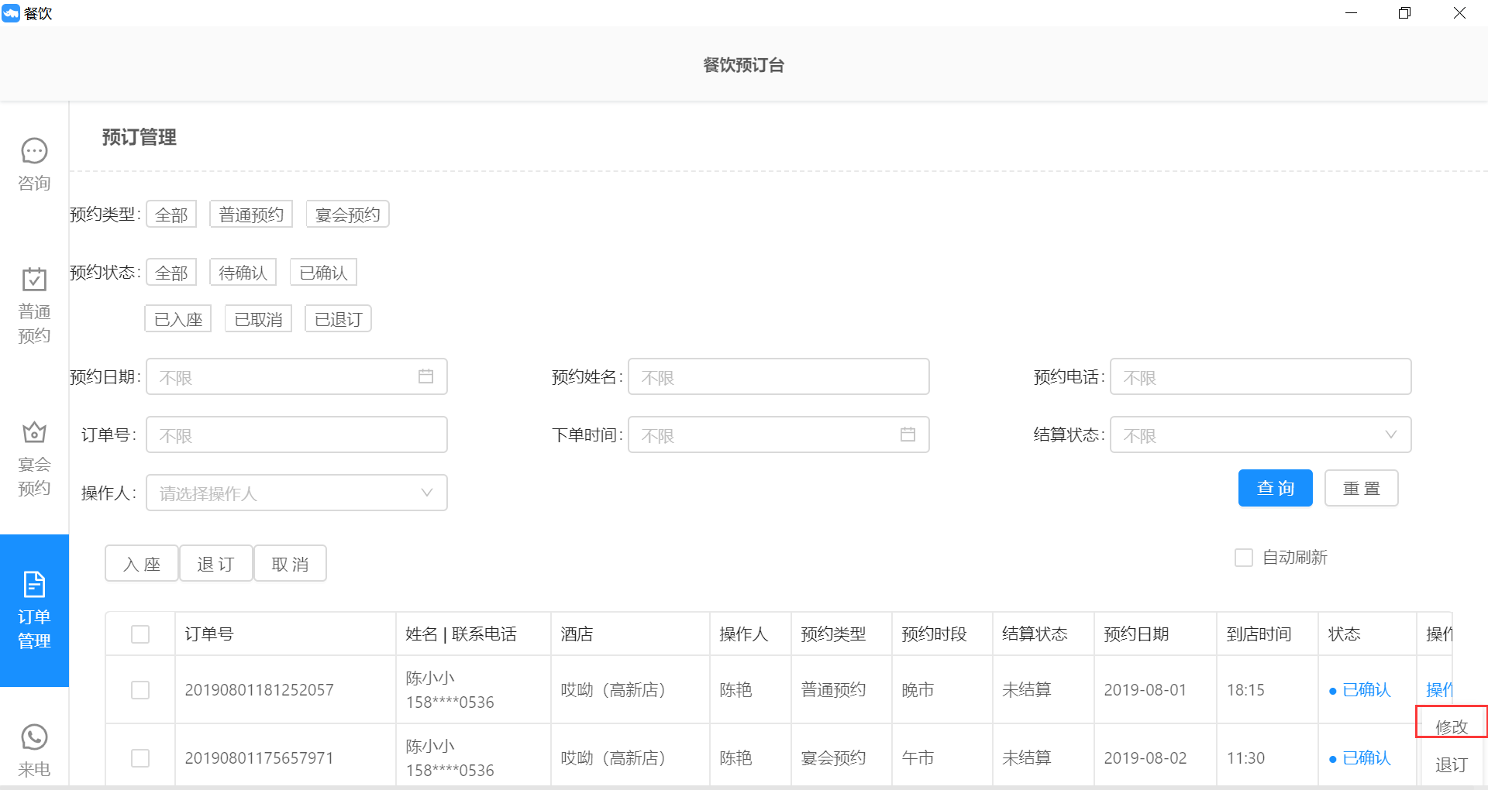Click the 姓名 | 联系电话 column header

[x=461, y=634]
